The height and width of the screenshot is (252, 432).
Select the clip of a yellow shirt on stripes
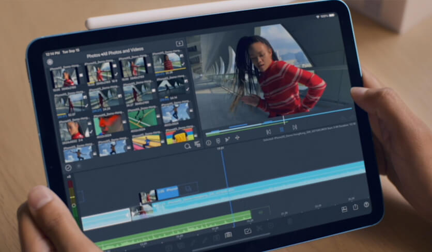(180, 135)
